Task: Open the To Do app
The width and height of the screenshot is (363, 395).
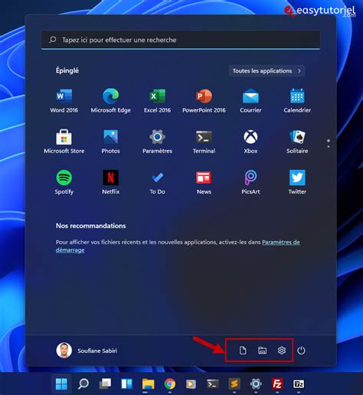Action: coord(157,182)
